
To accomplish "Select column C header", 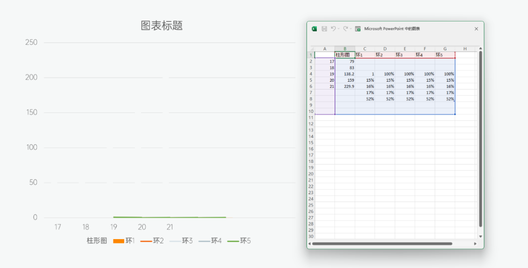I will tap(365, 49).
